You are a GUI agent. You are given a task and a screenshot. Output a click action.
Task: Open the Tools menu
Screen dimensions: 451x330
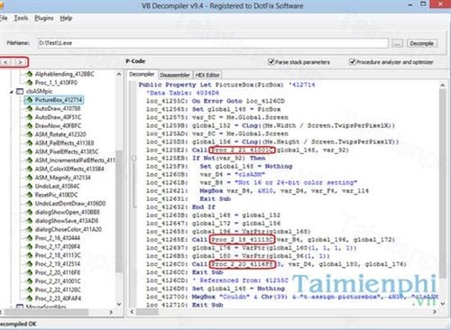pyautogui.click(x=21, y=18)
